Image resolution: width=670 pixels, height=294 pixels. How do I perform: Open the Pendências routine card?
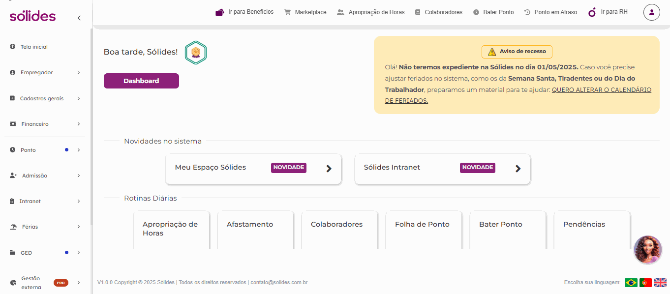tap(592, 230)
